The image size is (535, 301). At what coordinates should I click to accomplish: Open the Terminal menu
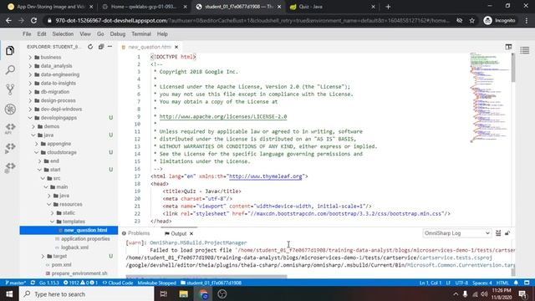[141, 33]
